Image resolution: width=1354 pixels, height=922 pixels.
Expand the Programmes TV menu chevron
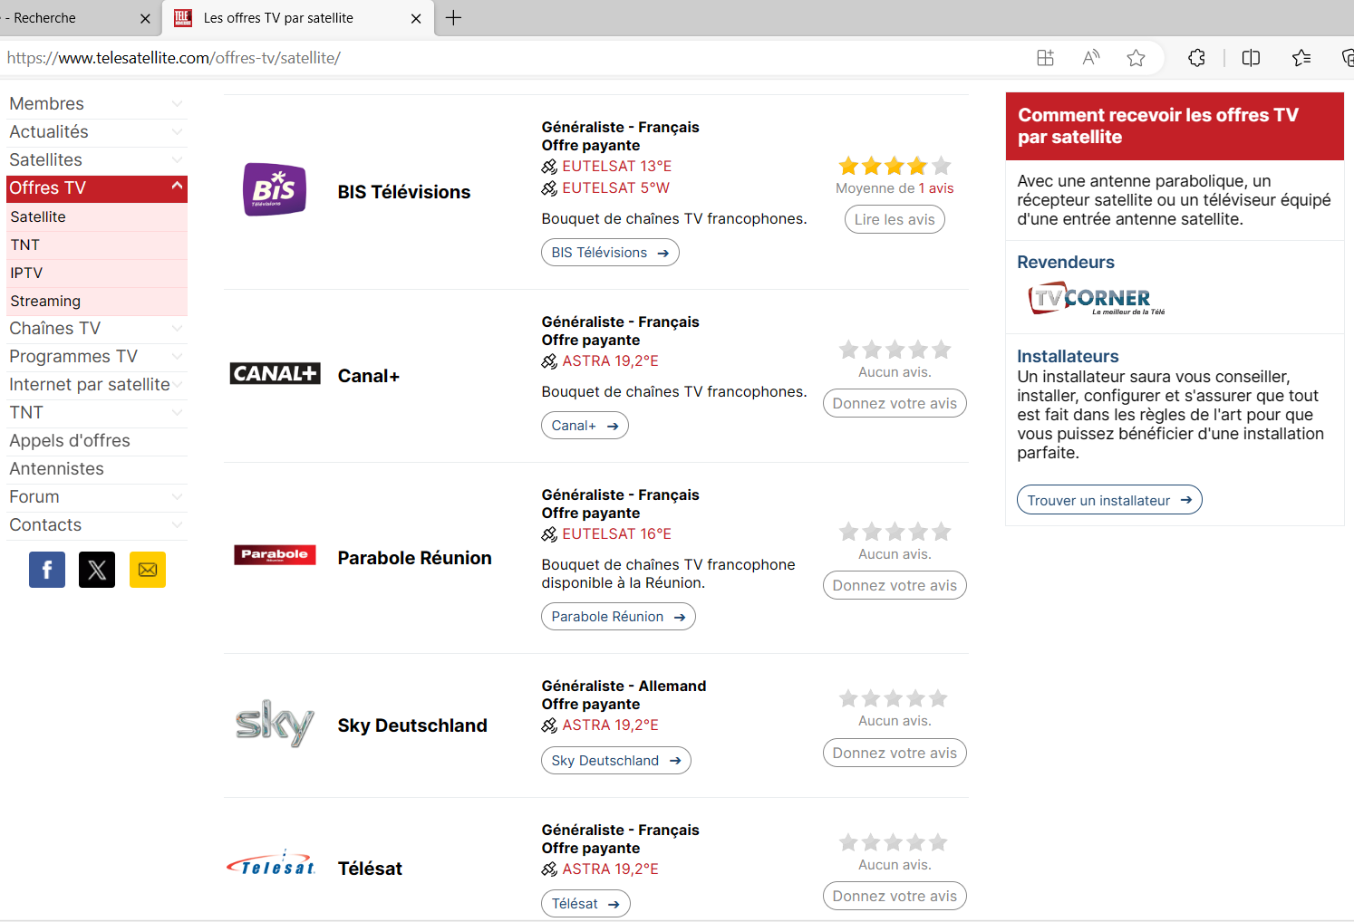pyautogui.click(x=178, y=357)
